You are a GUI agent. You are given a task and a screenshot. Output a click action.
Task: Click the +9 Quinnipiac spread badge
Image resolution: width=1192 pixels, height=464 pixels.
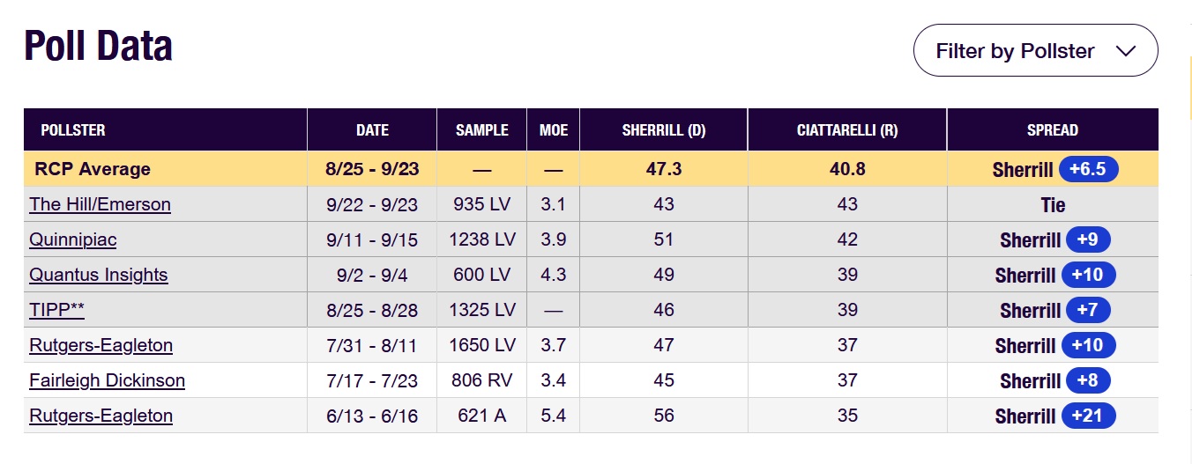click(1088, 239)
